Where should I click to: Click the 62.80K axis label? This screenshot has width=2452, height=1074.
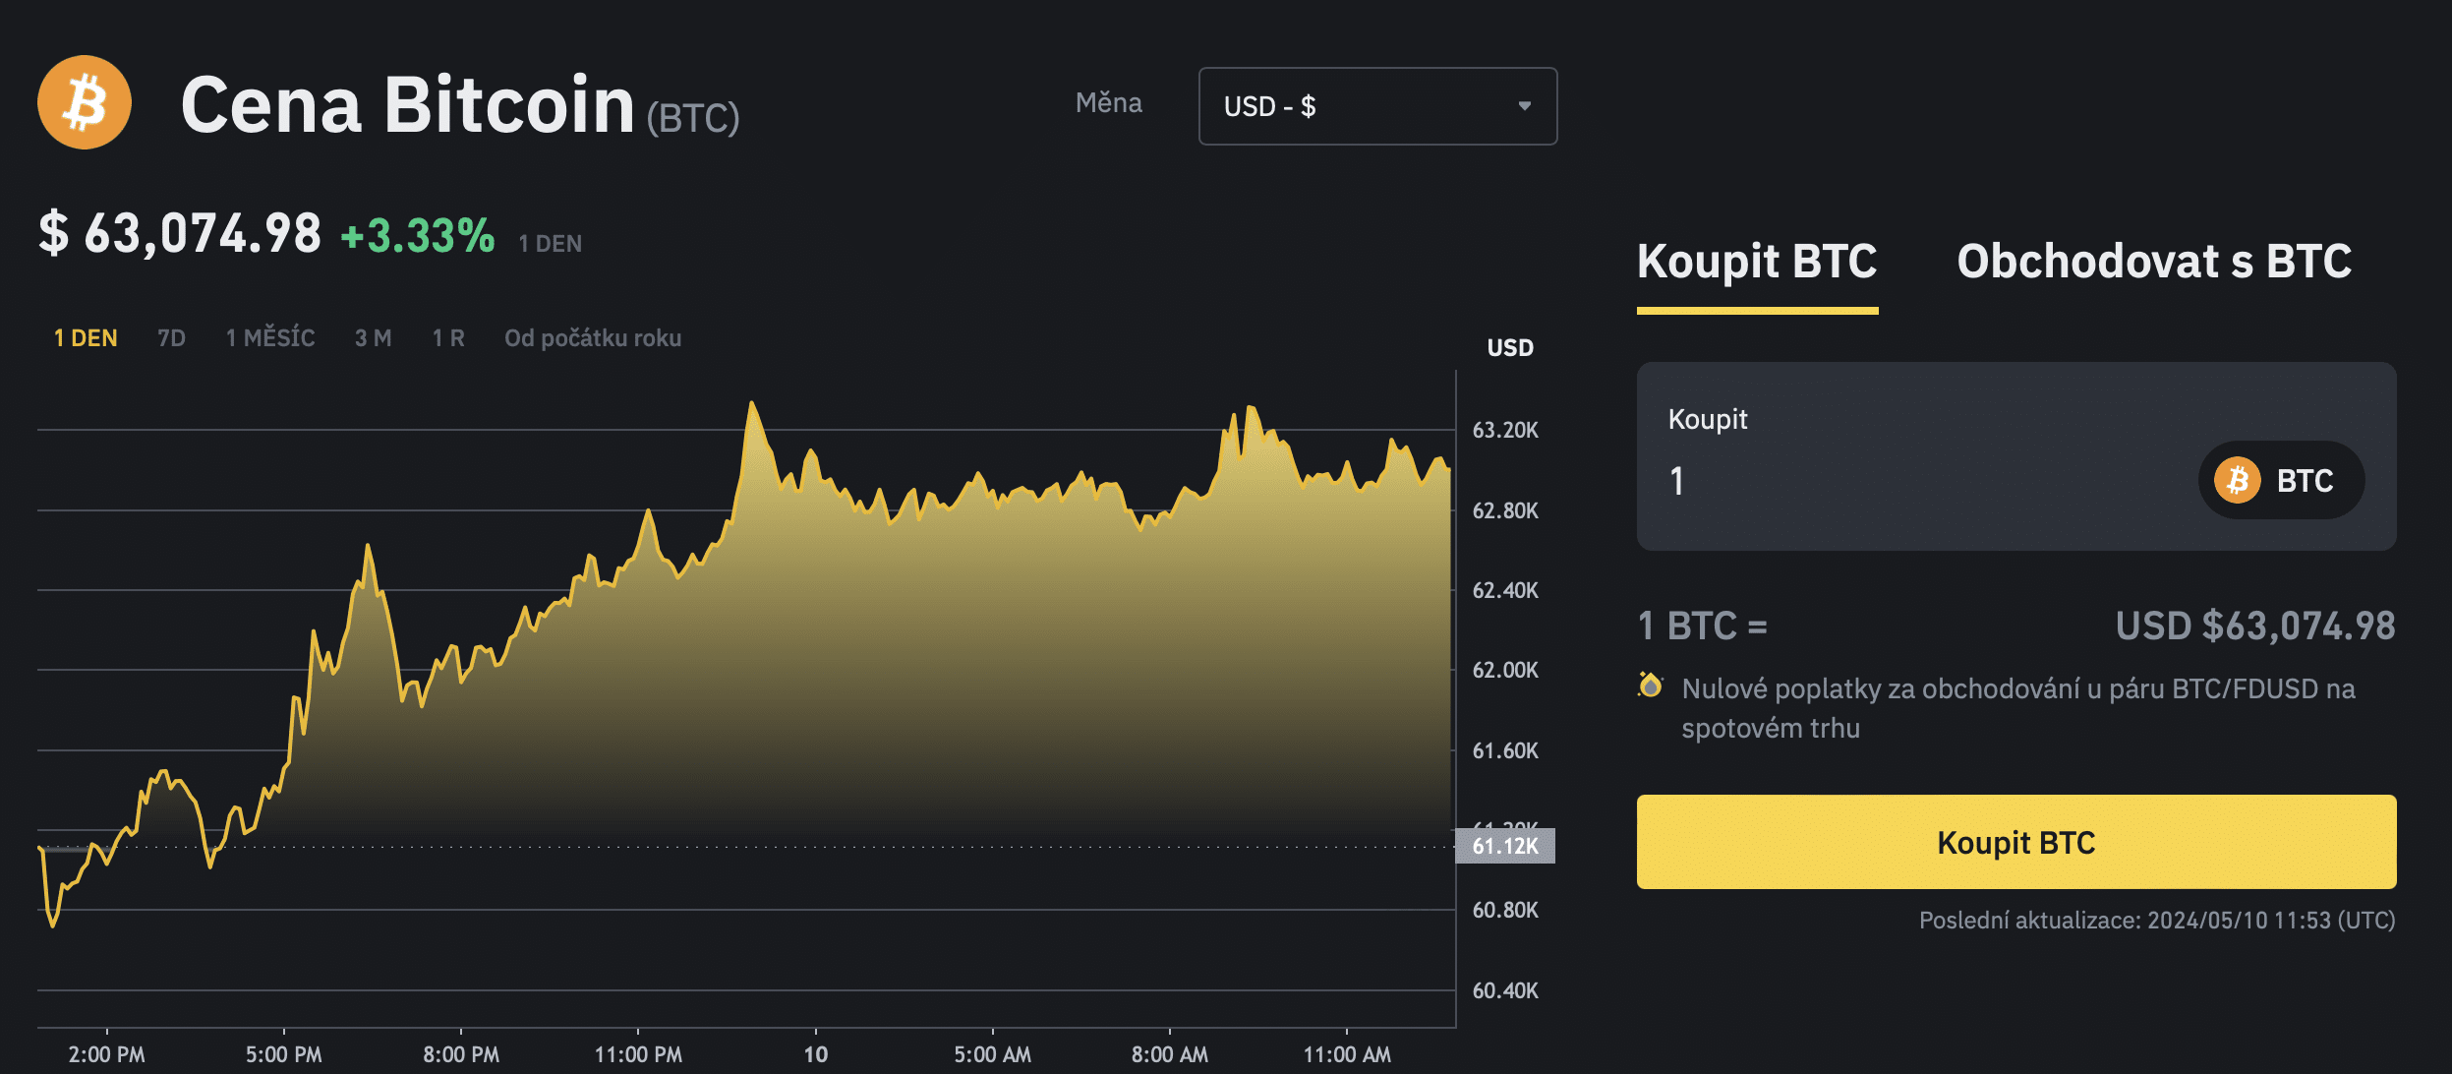pyautogui.click(x=1505, y=510)
